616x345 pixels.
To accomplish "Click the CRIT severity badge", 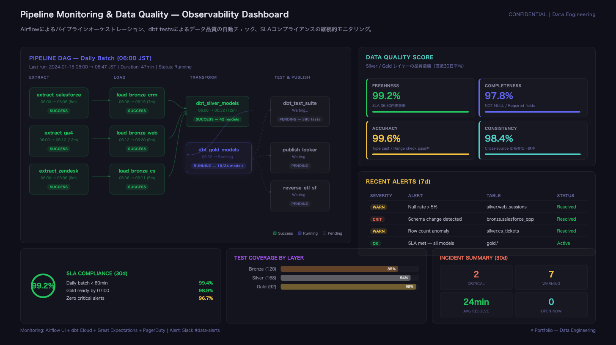I will click(x=377, y=219).
